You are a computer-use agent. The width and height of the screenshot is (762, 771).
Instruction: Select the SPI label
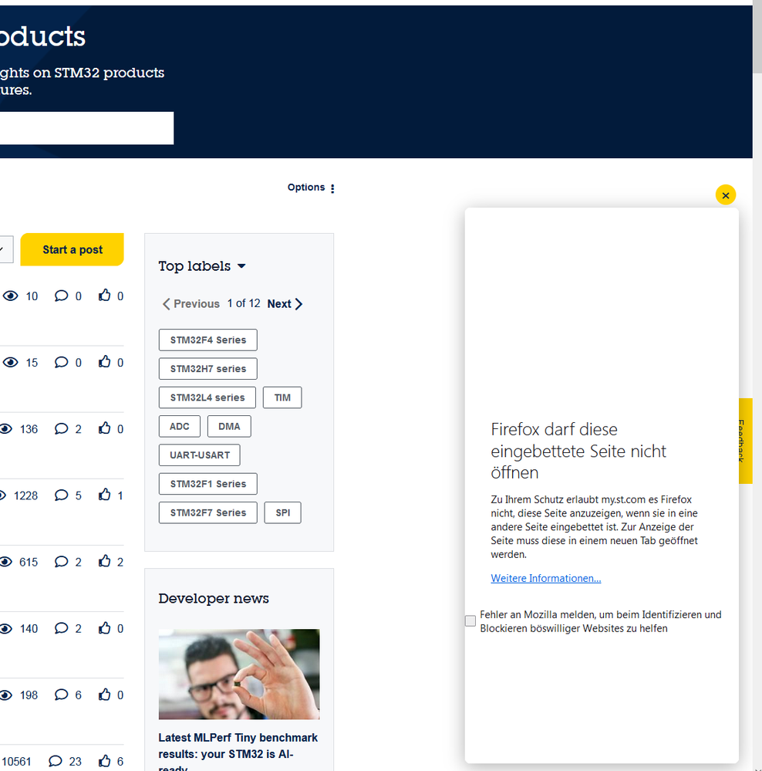[x=282, y=512]
